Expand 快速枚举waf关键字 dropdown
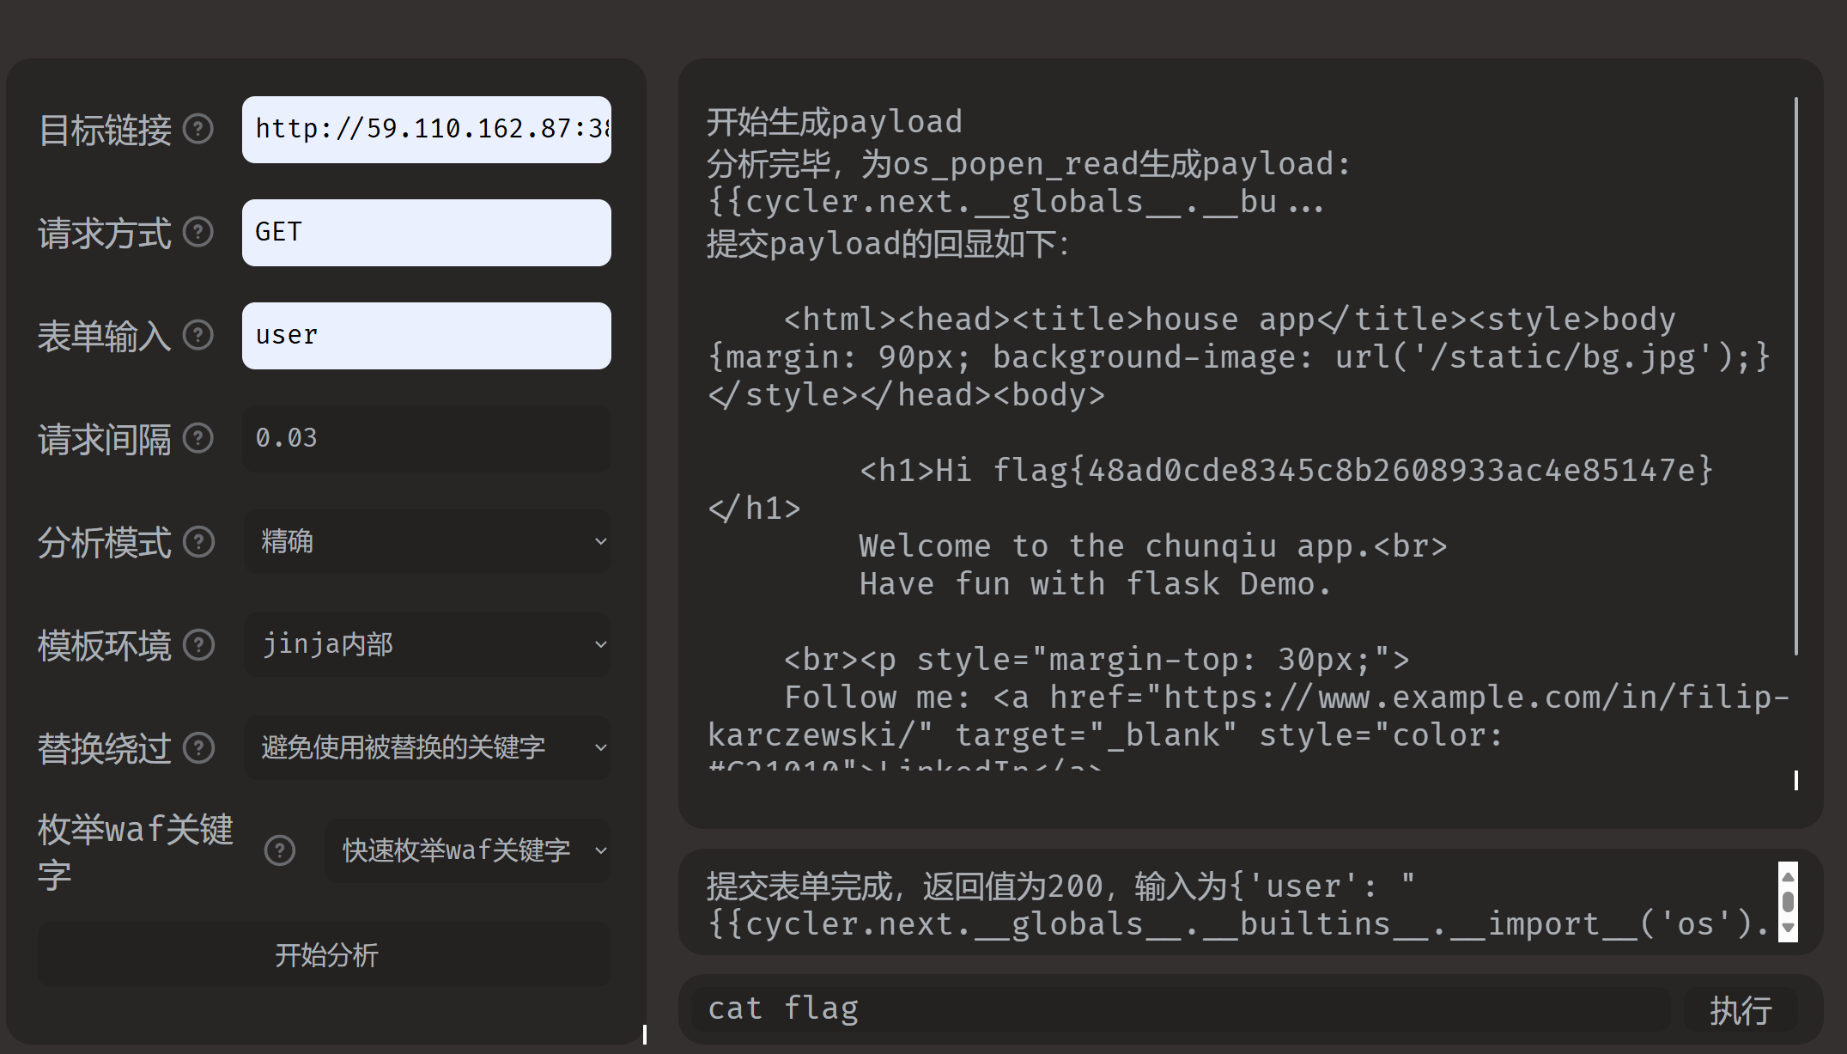The width and height of the screenshot is (1847, 1054). click(467, 850)
